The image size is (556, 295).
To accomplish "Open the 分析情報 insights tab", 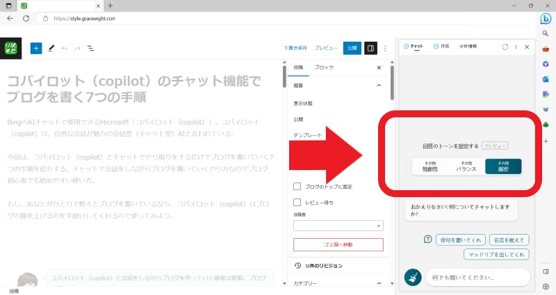I will [468, 47].
